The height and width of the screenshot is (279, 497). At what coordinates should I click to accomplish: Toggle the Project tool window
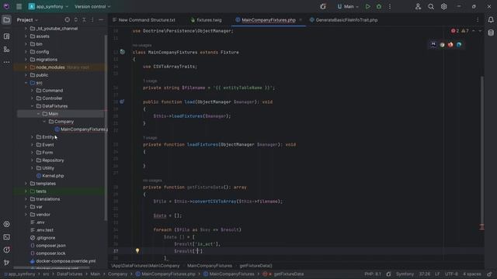[6, 20]
